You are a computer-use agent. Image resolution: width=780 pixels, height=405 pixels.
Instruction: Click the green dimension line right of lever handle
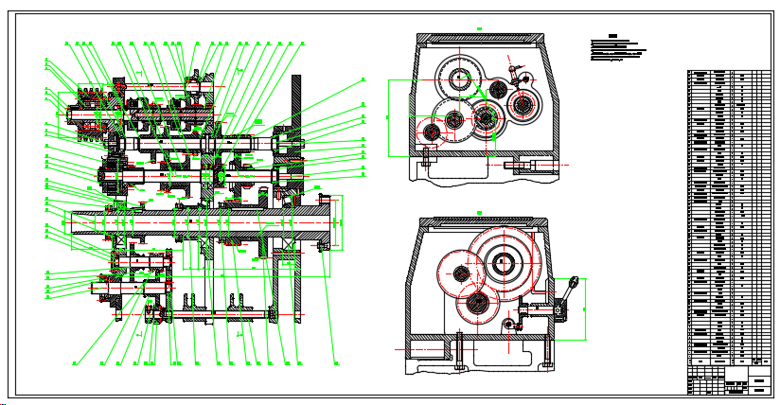(x=586, y=309)
